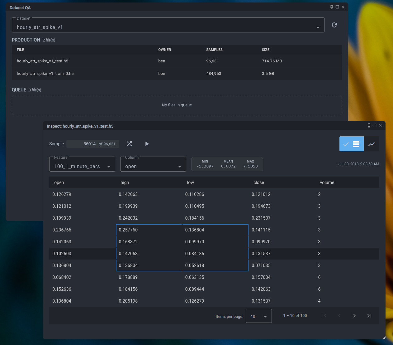Close the Inspect window
The width and height of the screenshot is (393, 345).
[x=380, y=125]
